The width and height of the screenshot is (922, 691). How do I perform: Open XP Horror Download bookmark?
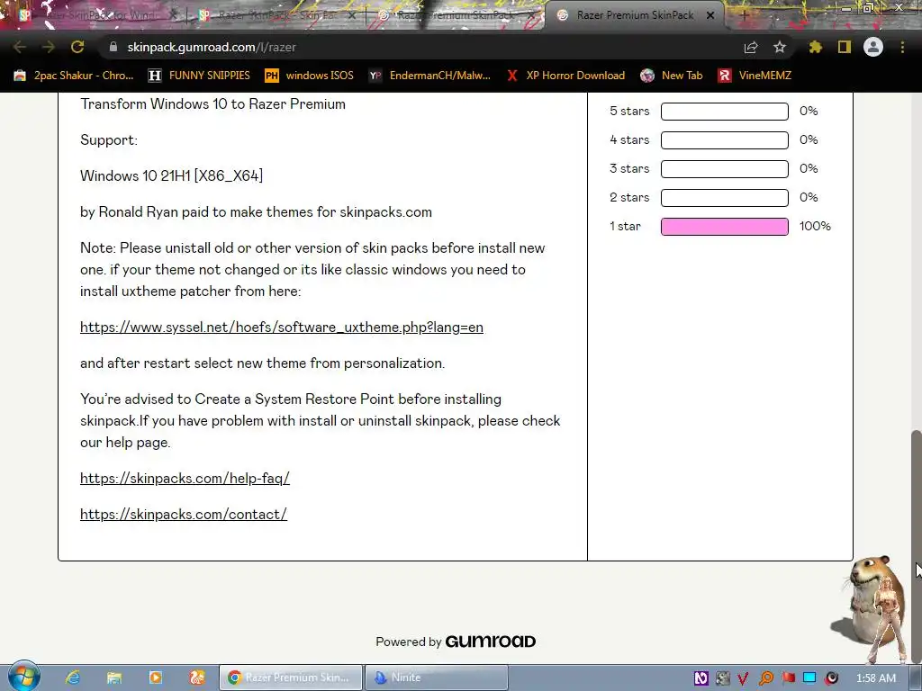point(565,76)
